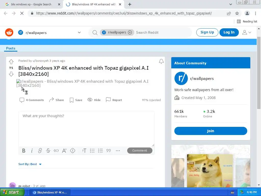Viewport: 261px width, 196px height.
Task: Close the Google Search tab
Action: pyautogui.click(x=59, y=5)
